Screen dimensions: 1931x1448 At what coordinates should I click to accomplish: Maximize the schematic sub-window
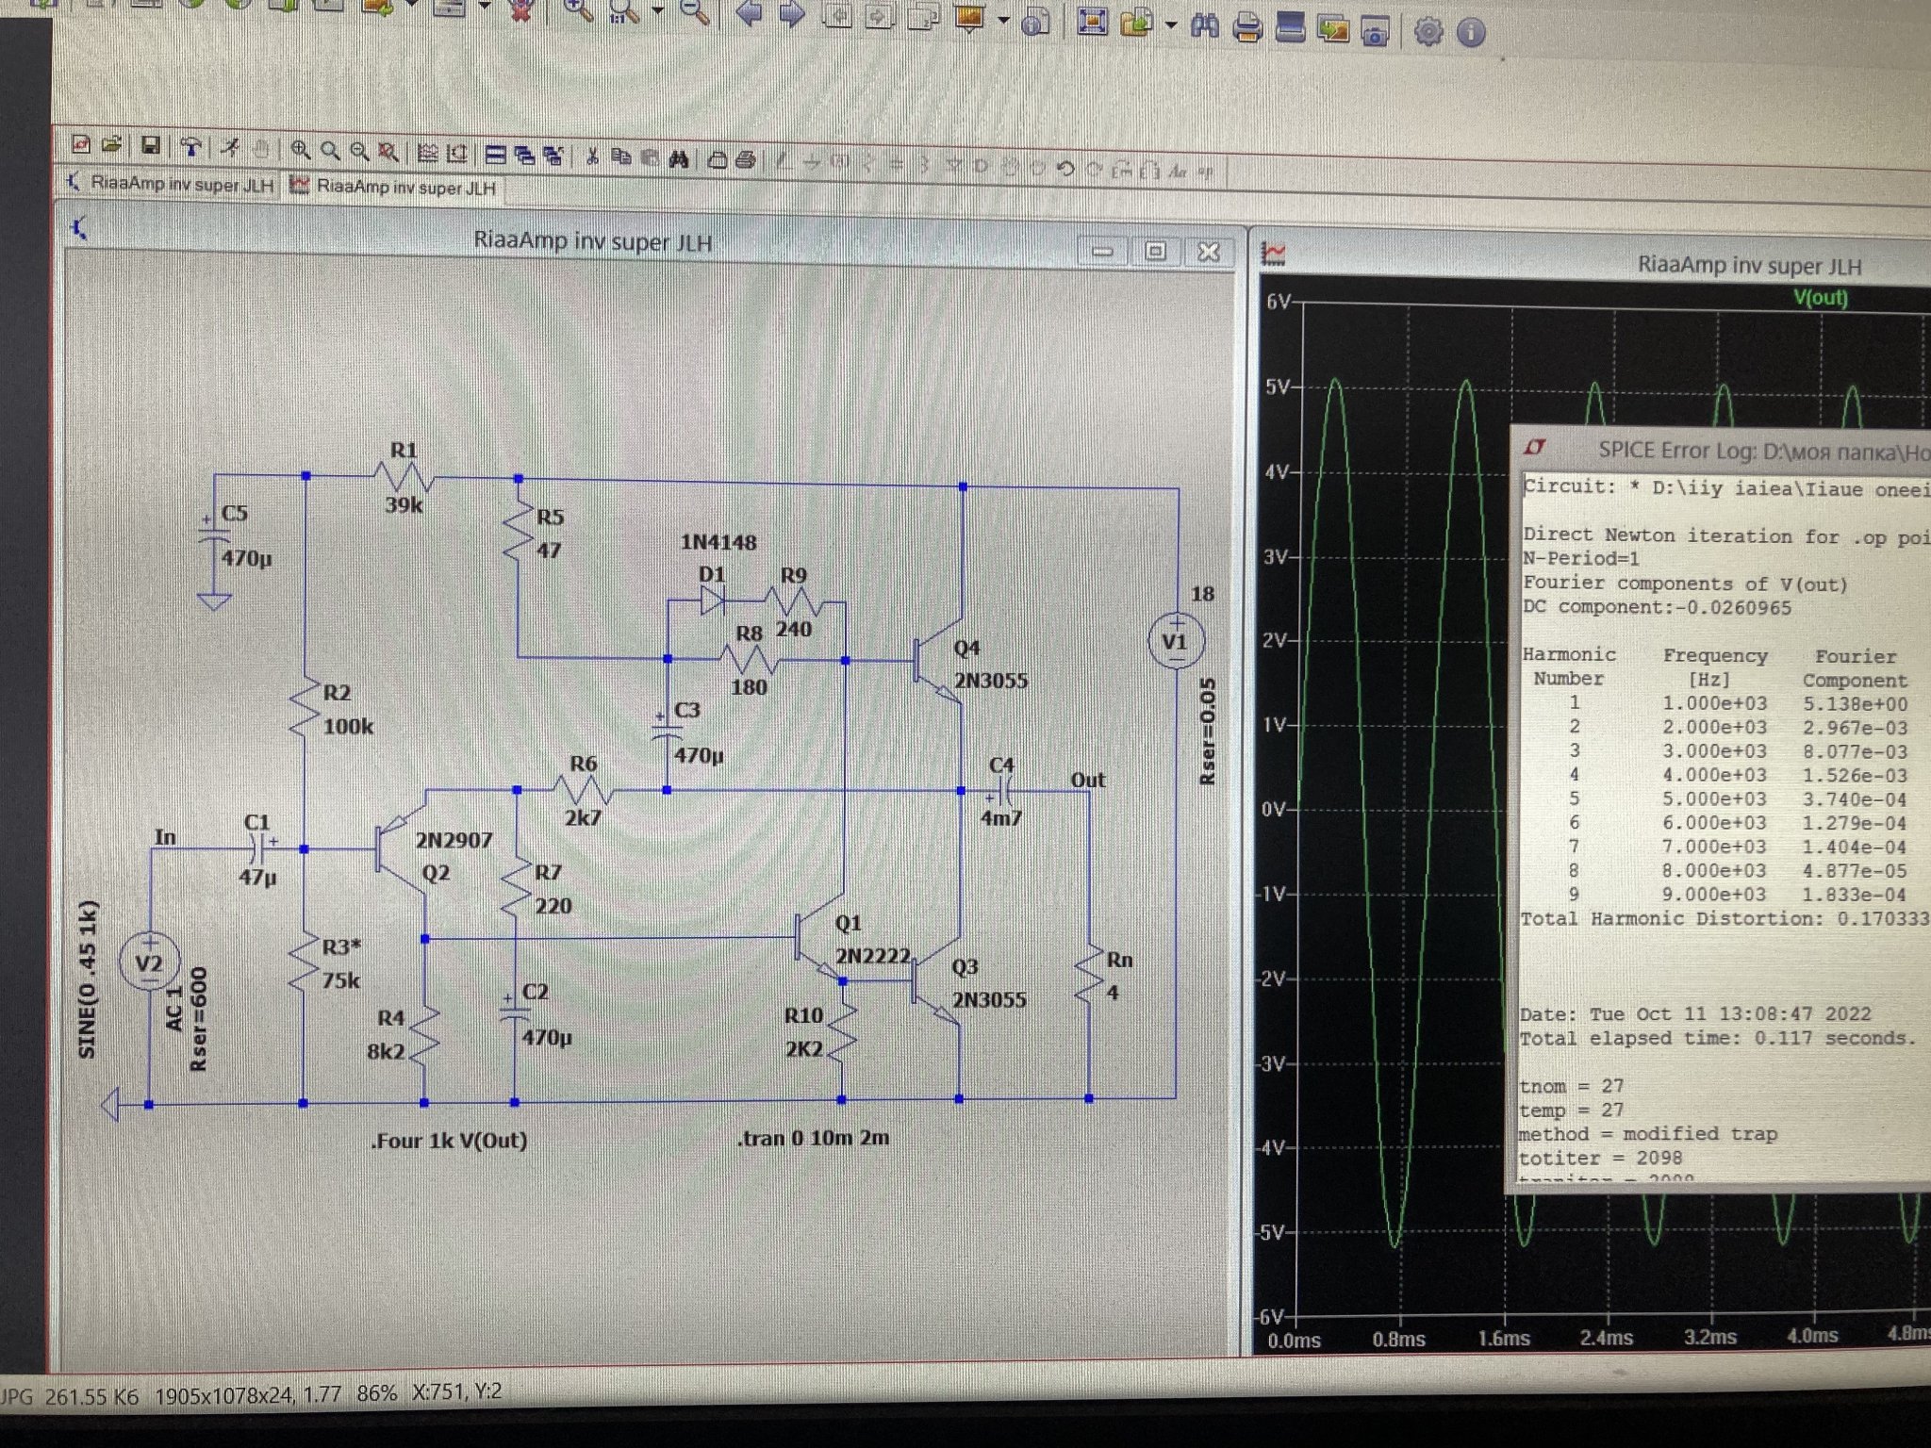[1155, 251]
